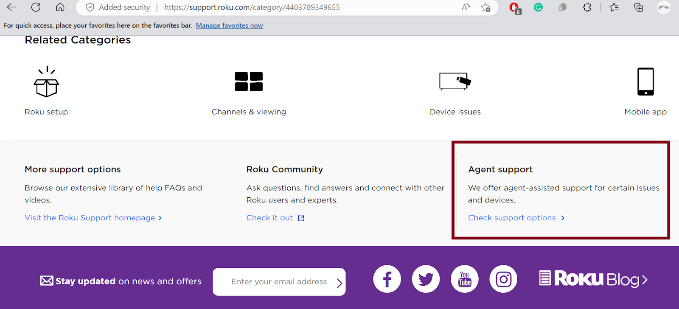
Task: Open Roku's Facebook page icon
Action: (387, 279)
